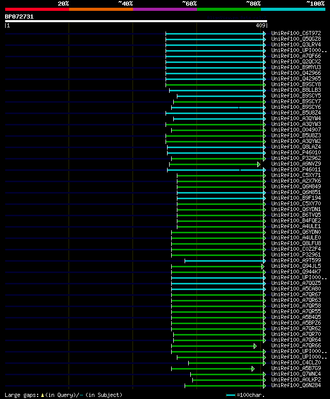Select the UniRef100_A4ULE1 label
Image resolution: width=330 pixels, height=399 pixels.
click(x=296, y=226)
